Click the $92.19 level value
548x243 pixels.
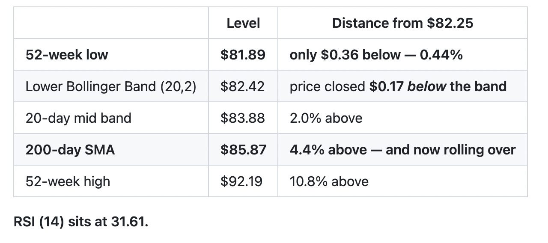coord(241,181)
